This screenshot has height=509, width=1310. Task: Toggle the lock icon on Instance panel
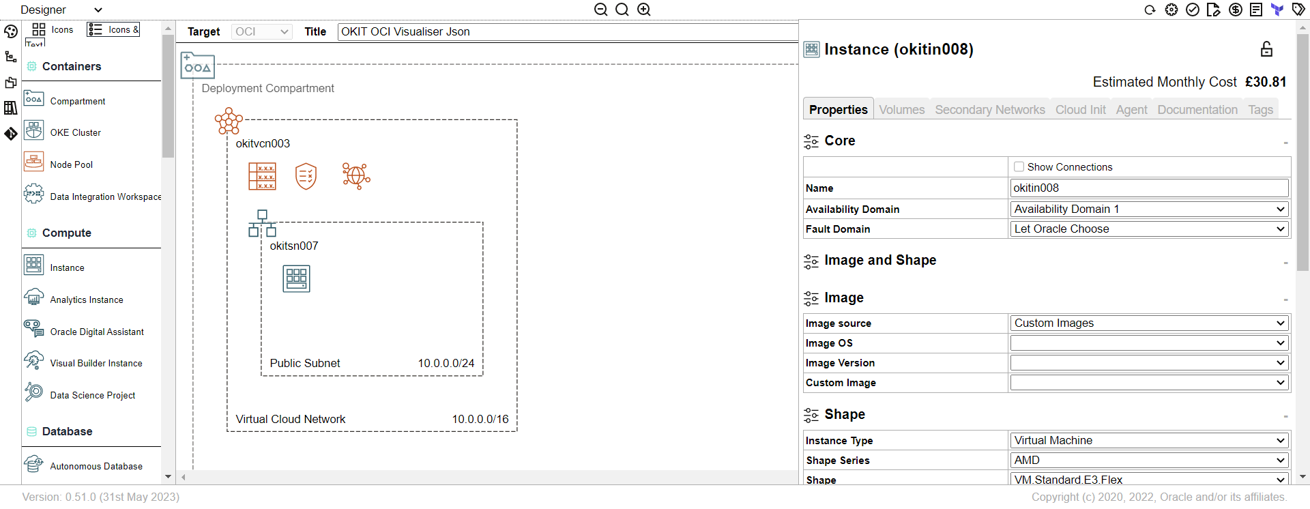[x=1266, y=49]
